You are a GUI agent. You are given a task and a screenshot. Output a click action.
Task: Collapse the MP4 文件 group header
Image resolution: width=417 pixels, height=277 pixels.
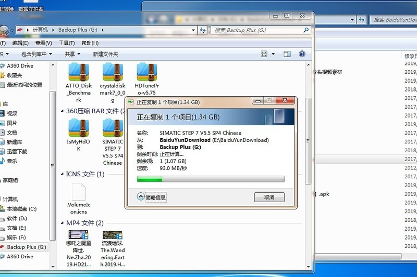click(84, 223)
